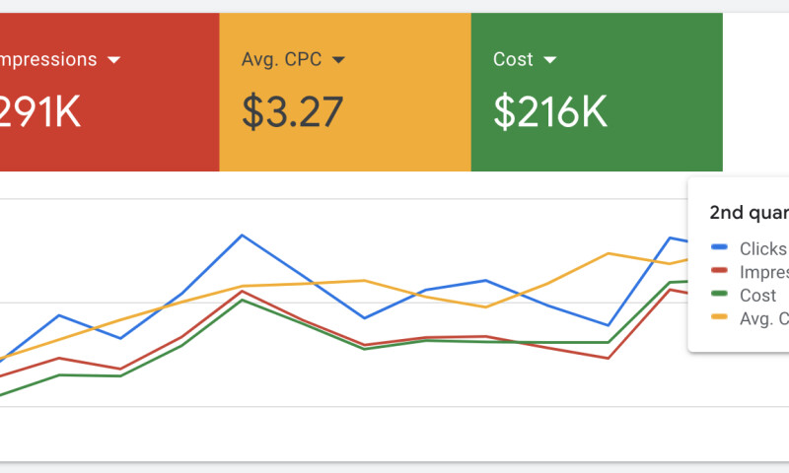Click the green Cost legend color marker
The image size is (789, 473).
tap(719, 295)
